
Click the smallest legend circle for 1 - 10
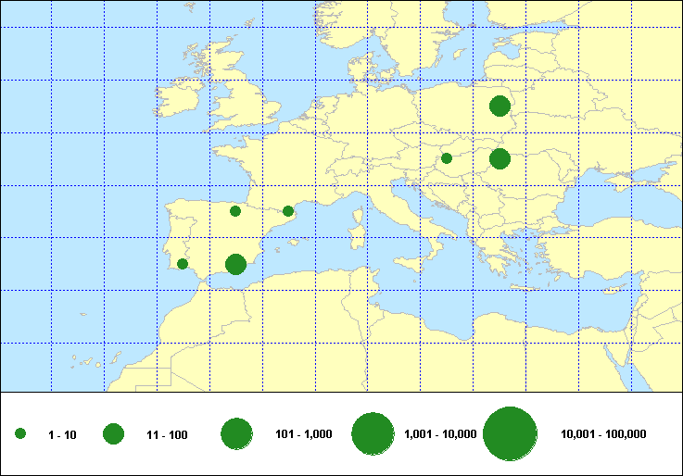tap(20, 433)
